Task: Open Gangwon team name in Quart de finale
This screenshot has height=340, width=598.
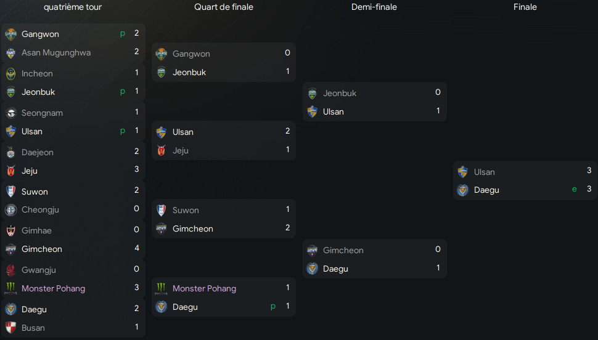Action: (191, 54)
